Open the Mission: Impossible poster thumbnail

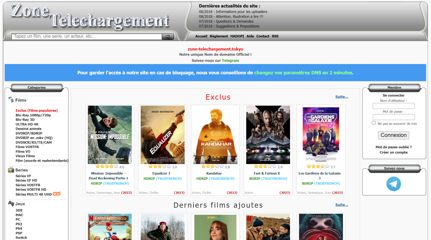pos(110,135)
